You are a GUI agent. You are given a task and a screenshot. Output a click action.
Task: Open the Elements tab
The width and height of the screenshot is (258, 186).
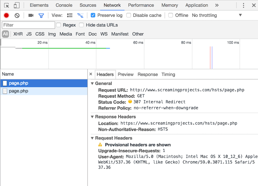tap(39, 5)
